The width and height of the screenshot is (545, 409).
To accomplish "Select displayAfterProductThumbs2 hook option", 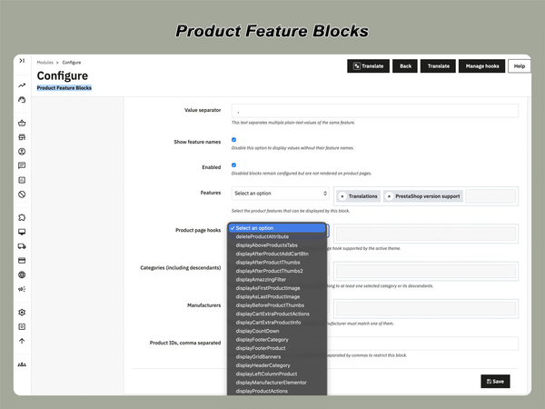I will (277, 271).
